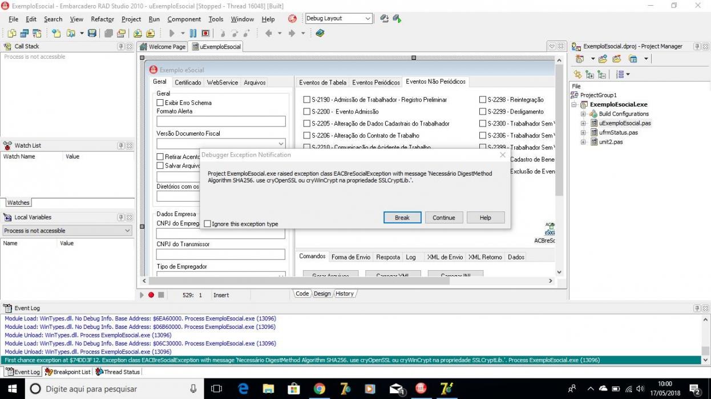Click the View Unit toolbar icon

11,34
